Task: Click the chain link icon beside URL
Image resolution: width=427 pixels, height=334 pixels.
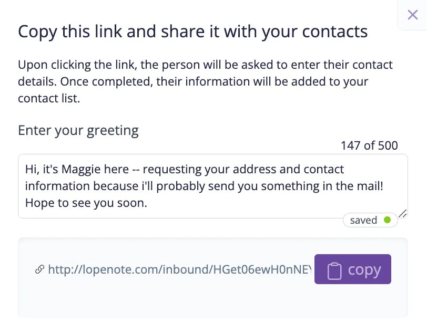Action: coord(40,269)
